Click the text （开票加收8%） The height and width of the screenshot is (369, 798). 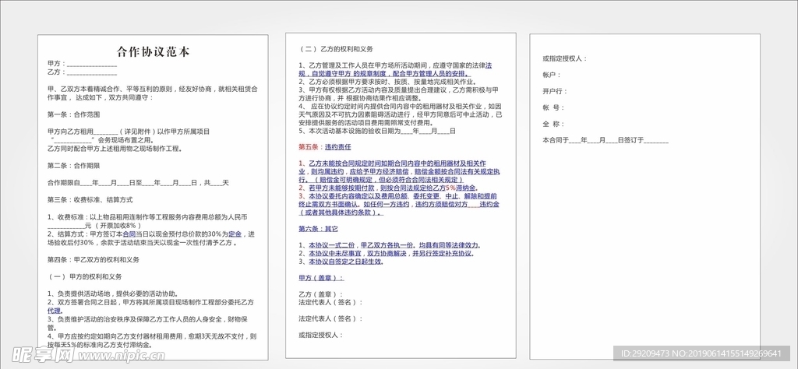(x=118, y=225)
